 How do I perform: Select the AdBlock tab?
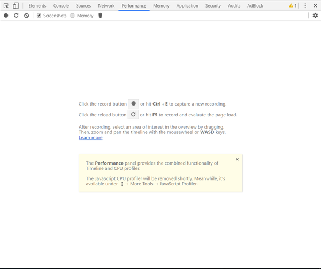[x=255, y=6]
